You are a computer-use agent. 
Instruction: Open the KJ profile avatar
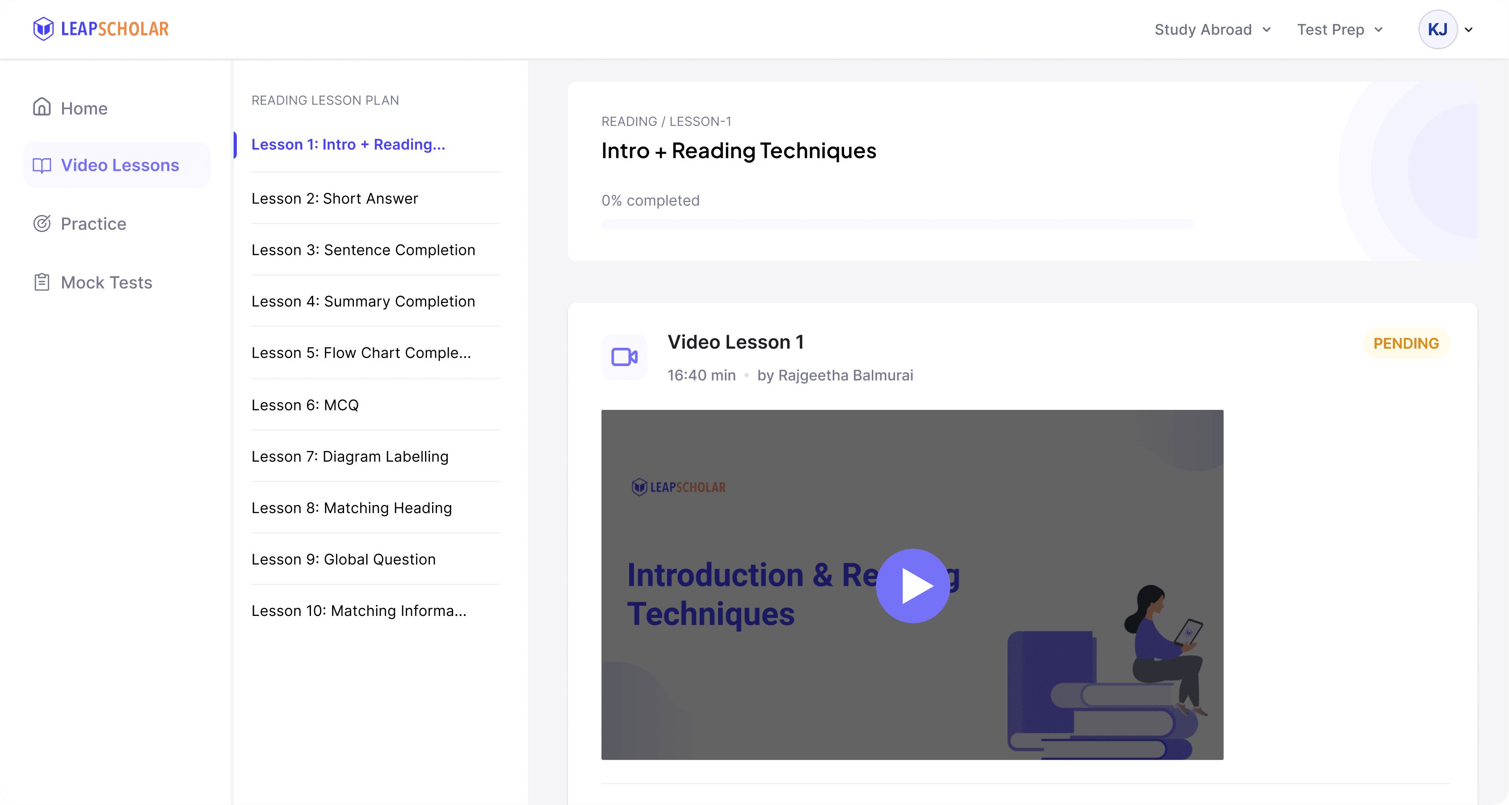1438,30
